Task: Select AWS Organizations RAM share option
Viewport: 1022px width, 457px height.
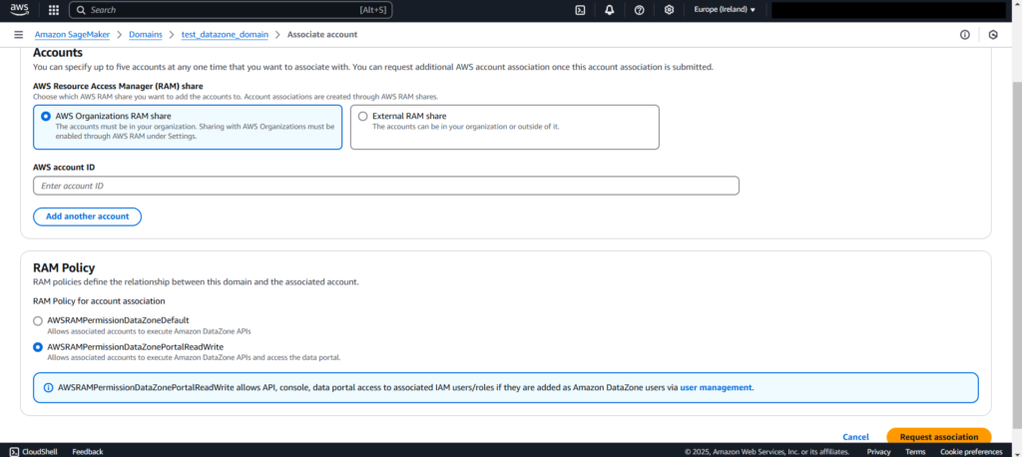Action: [x=188, y=128]
